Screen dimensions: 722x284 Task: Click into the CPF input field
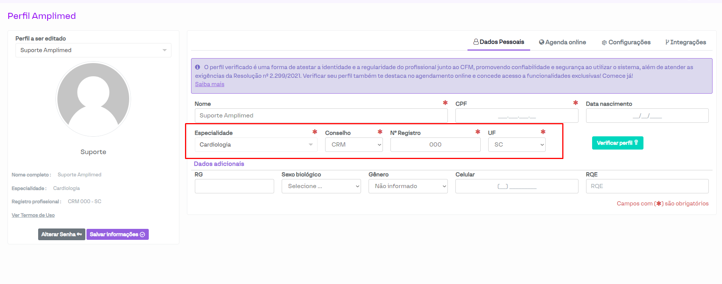[x=516, y=116]
